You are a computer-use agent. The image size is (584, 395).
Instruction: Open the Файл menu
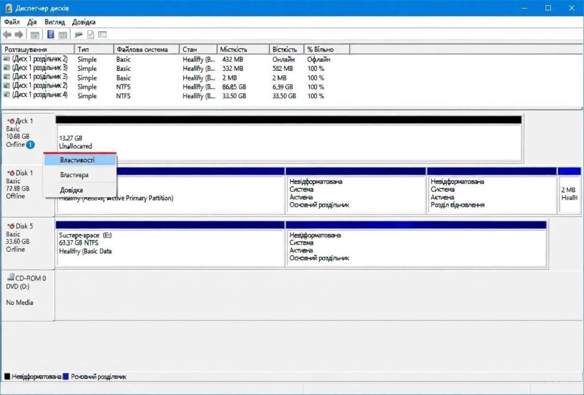[11, 22]
